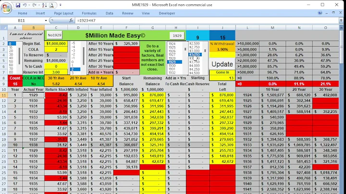Open the Data ribbon tab
The width and height of the screenshot is (346, 194).
point(109,13)
